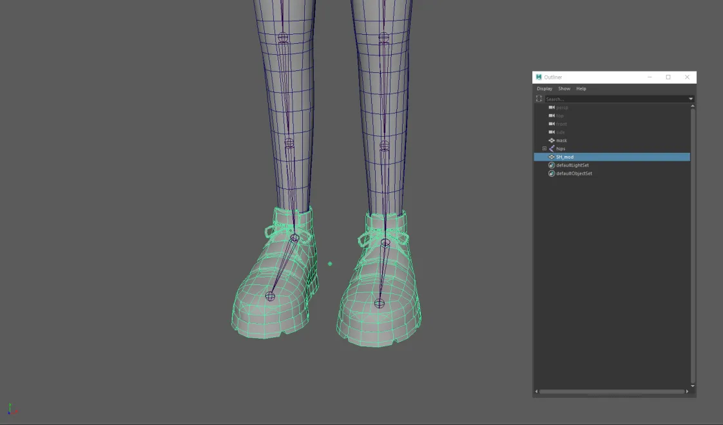Select the SH_mod node

564,157
